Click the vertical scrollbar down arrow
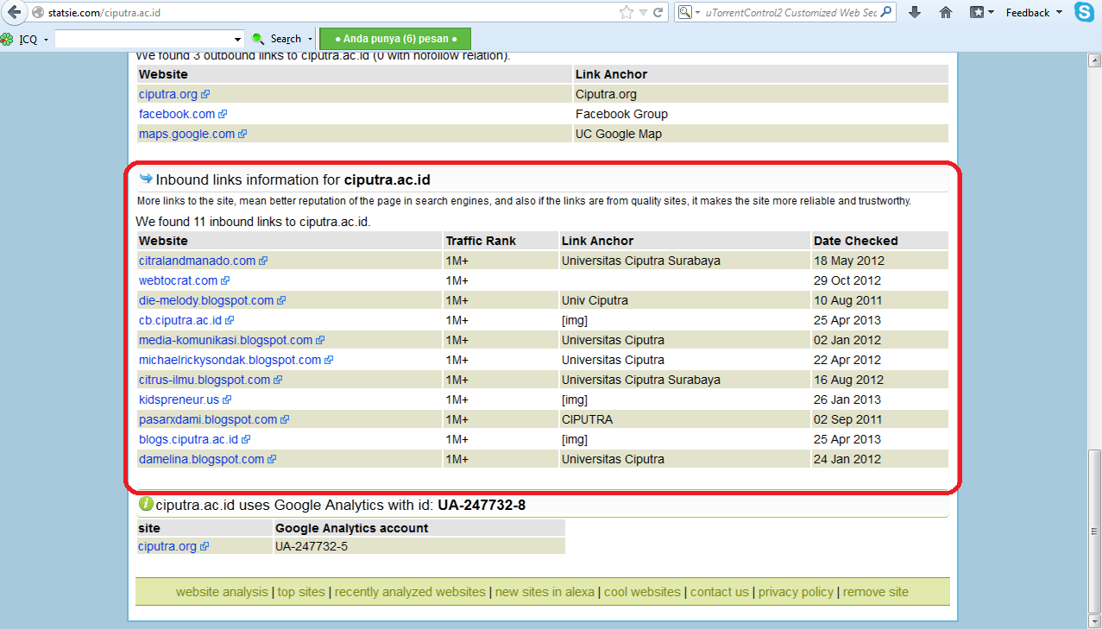1102x629 pixels. click(1094, 621)
